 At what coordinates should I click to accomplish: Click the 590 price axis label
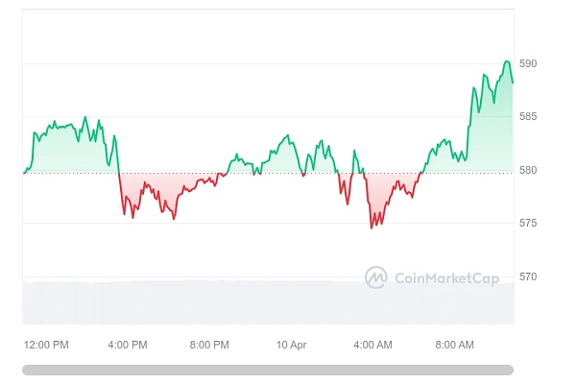point(528,63)
